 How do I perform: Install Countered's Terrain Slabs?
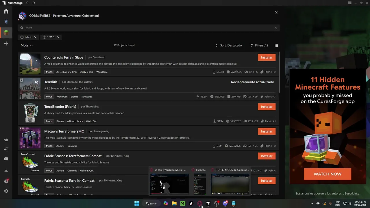coord(267,57)
